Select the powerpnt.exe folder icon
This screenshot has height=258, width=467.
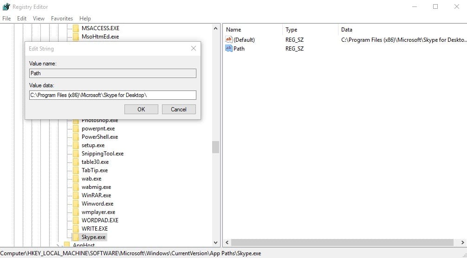pos(76,129)
